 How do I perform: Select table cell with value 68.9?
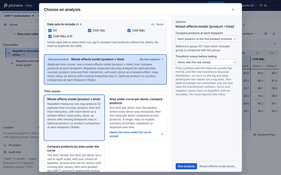point(272,96)
